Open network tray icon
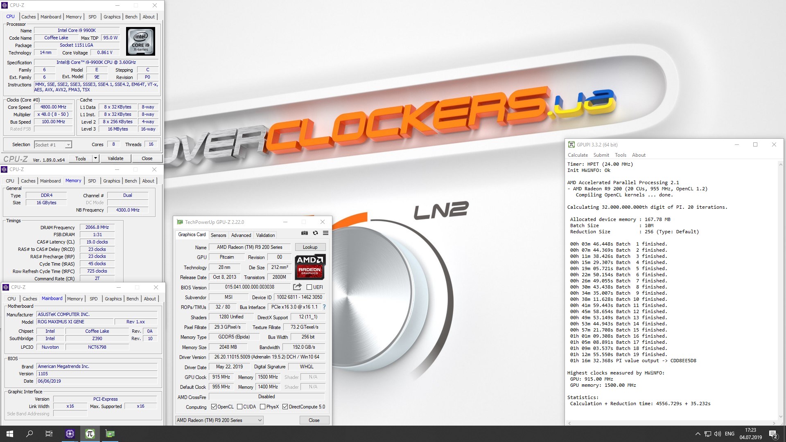The image size is (786, 442). pos(708,434)
